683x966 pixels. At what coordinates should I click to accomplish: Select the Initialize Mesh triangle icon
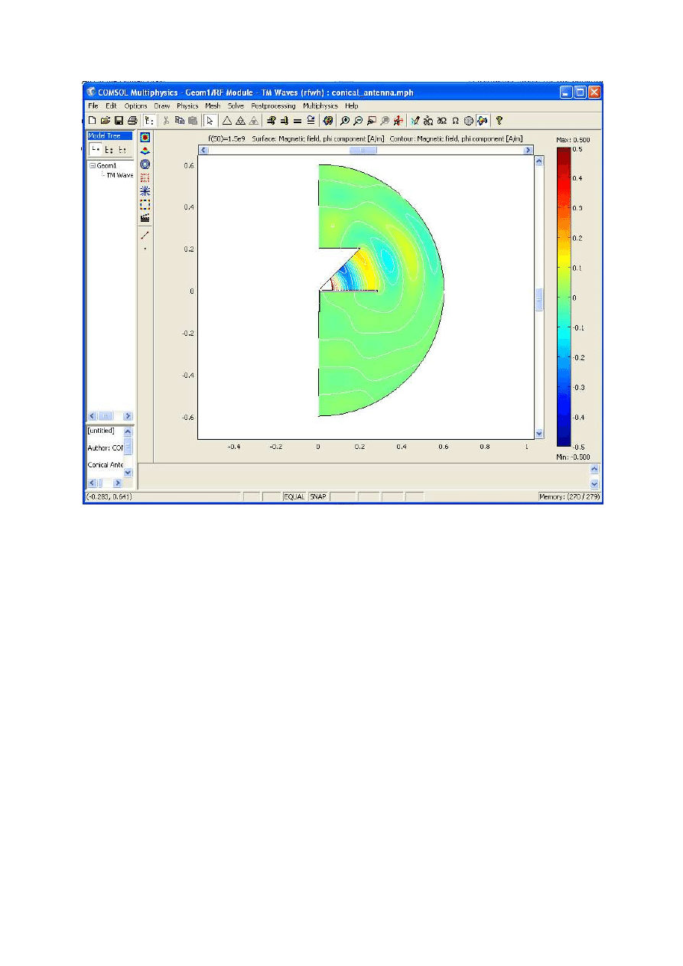(x=227, y=120)
